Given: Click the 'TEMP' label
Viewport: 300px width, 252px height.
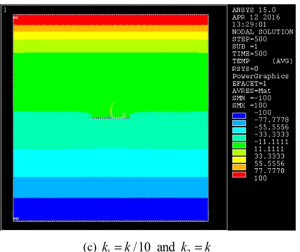Looking at the screenshot, I should tap(241, 61).
